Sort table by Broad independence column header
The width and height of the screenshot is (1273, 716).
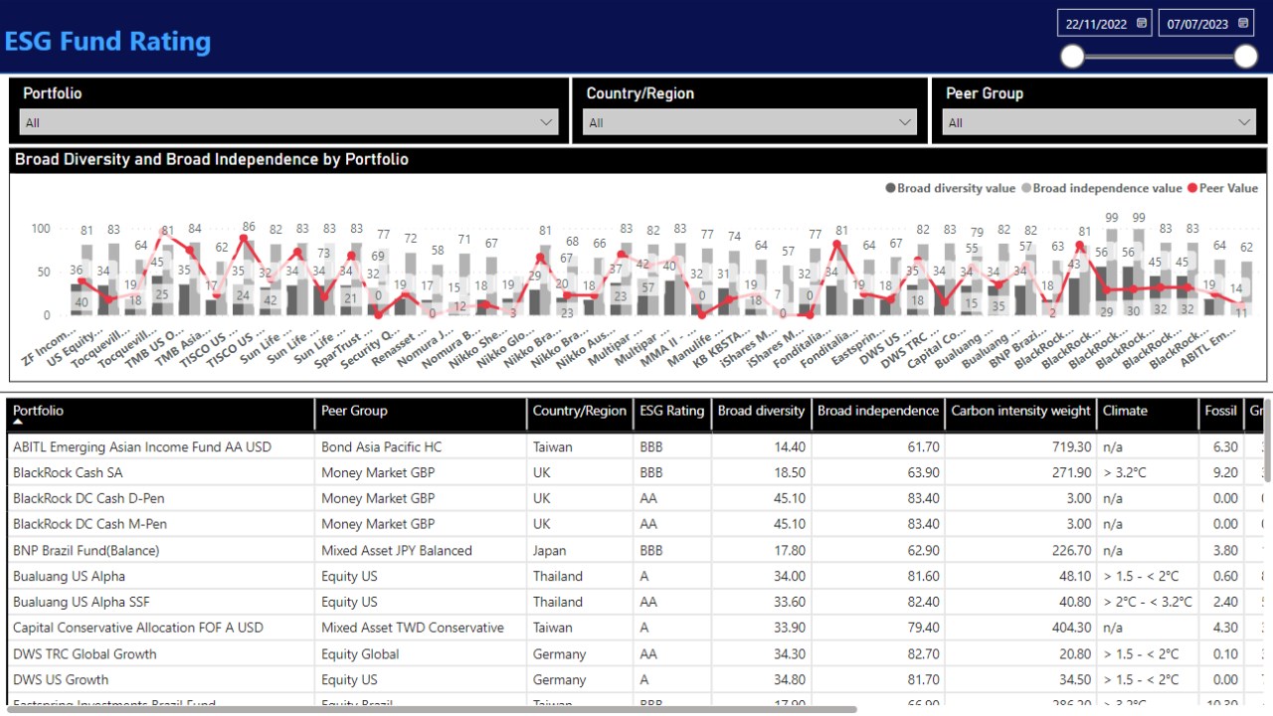pyautogui.click(x=877, y=414)
